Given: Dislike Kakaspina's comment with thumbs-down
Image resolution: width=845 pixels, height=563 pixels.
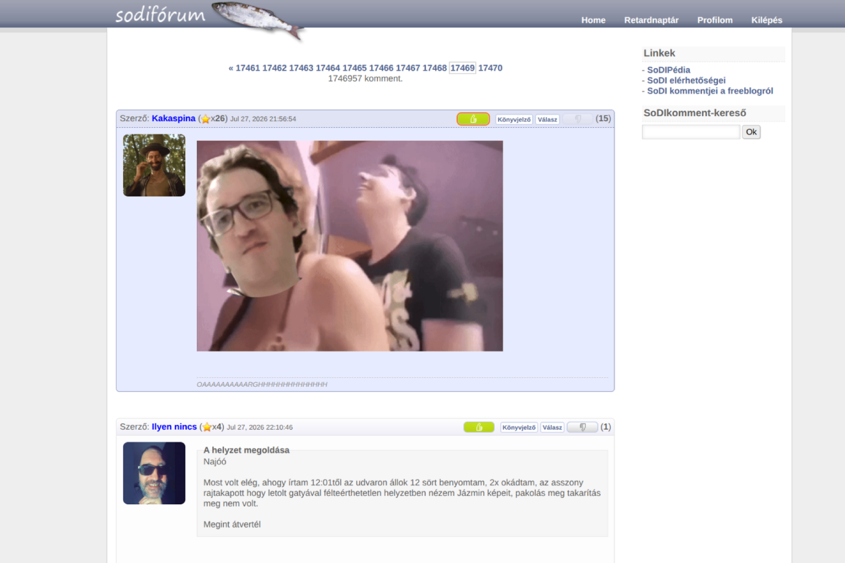Looking at the screenshot, I should tap(578, 119).
